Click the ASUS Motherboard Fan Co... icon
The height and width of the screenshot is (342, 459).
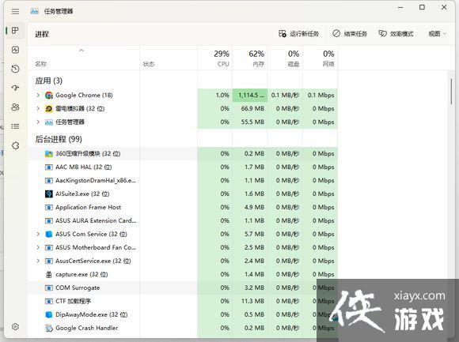pos(49,248)
